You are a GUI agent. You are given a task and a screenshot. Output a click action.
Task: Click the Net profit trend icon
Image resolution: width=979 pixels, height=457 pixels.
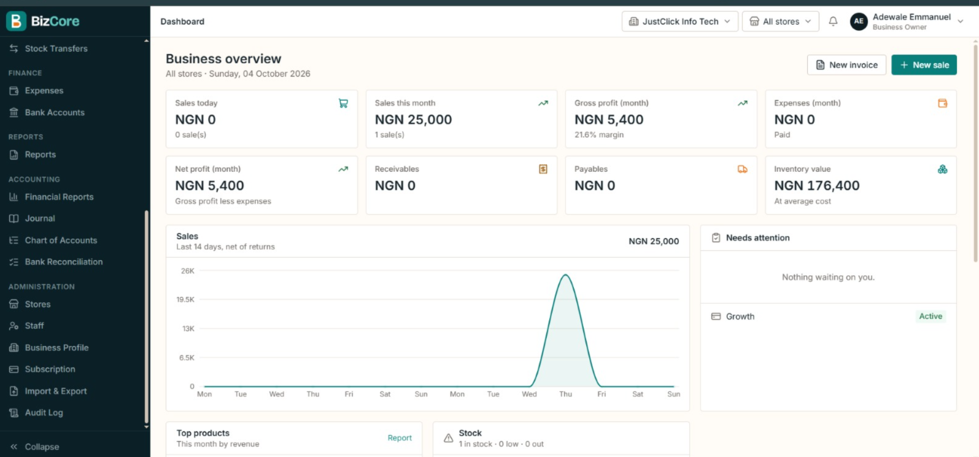343,169
